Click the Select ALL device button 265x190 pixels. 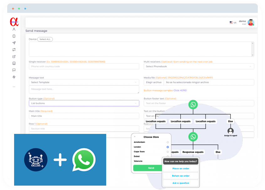pyautogui.click(x=45, y=39)
